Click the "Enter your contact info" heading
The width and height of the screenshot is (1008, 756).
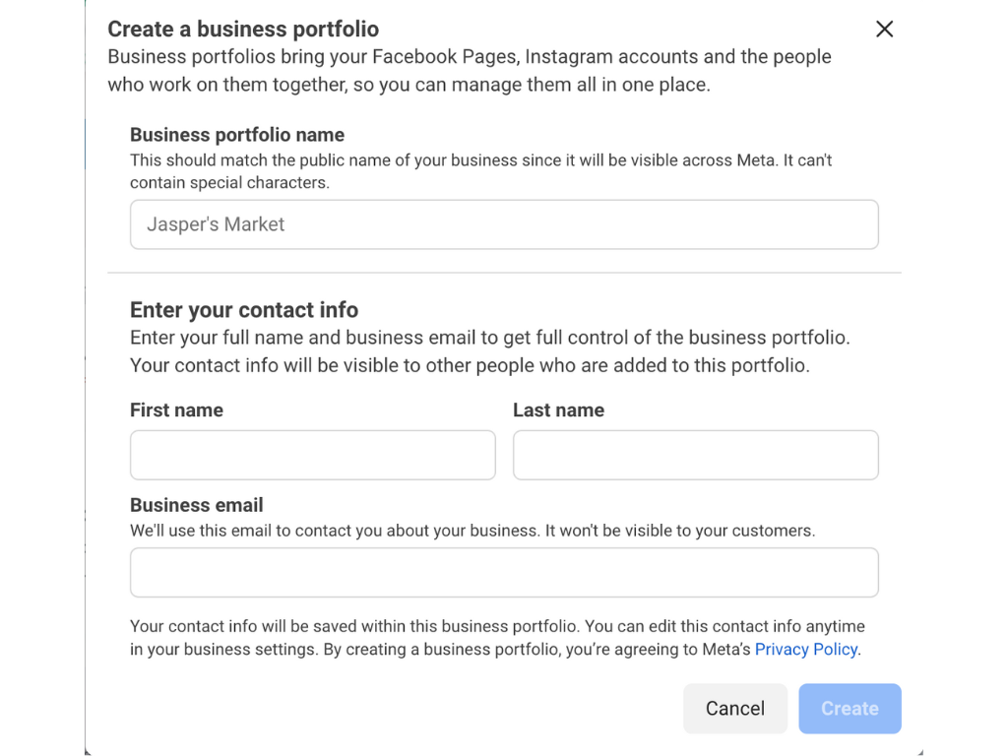pyautogui.click(x=244, y=310)
